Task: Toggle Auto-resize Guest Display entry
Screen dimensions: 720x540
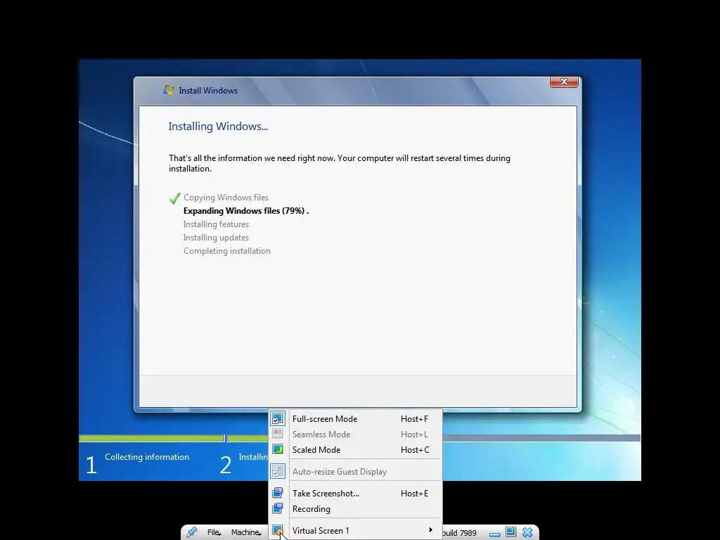Action: pyautogui.click(x=355, y=472)
